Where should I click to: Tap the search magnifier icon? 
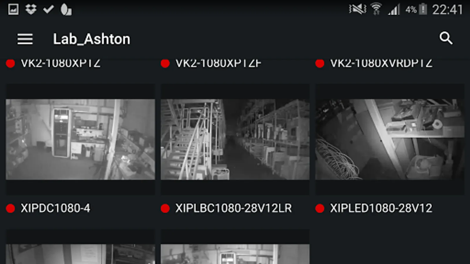[446, 38]
